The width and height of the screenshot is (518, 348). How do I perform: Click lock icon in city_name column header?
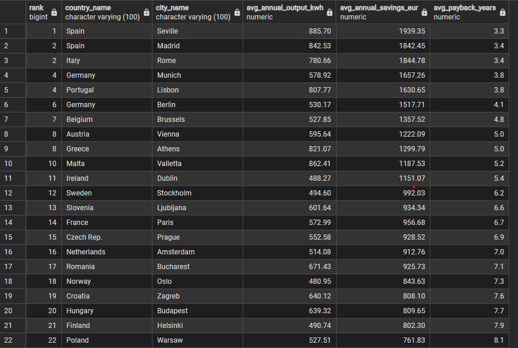237,12
